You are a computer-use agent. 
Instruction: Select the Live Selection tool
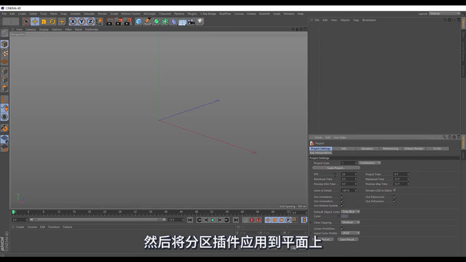point(26,21)
